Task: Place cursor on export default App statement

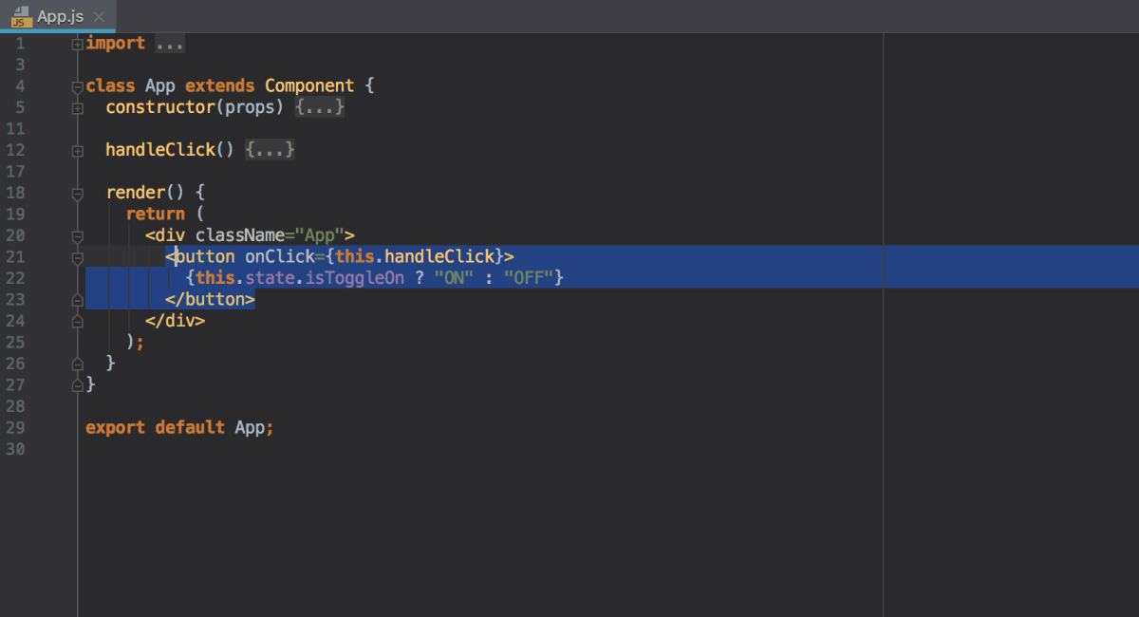Action: [178, 428]
